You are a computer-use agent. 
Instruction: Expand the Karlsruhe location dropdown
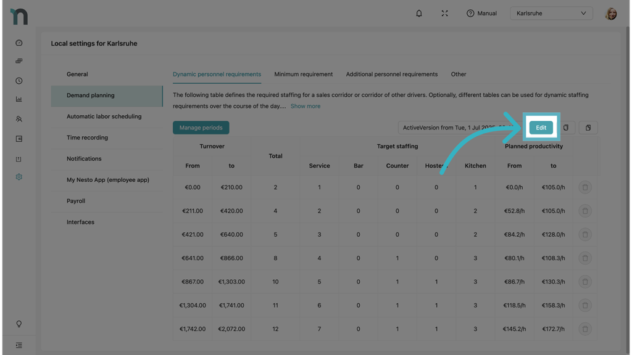551,13
